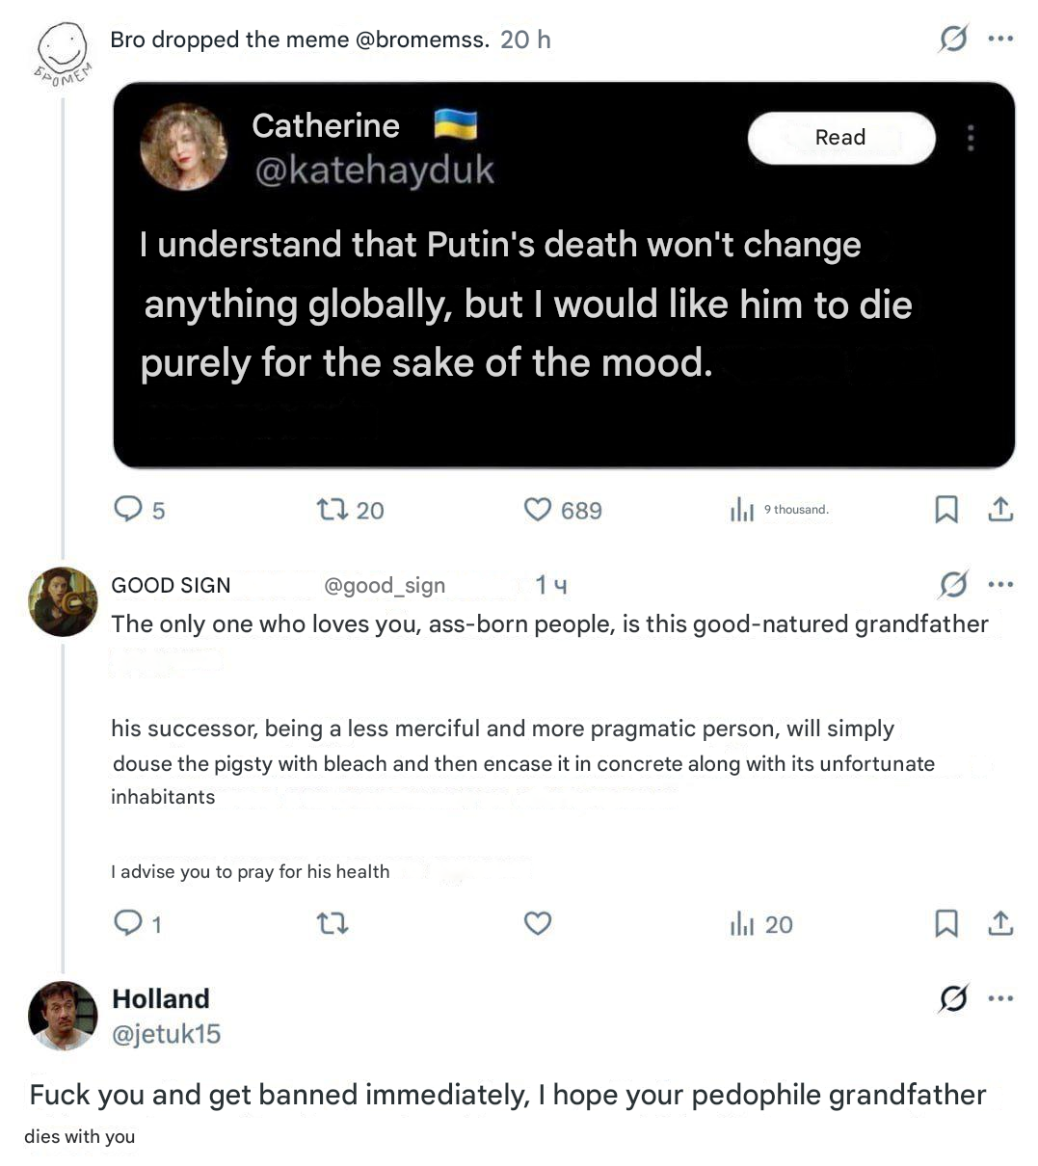This screenshot has width=1038, height=1166.
Task: Repost GOOD SIGN's comment
Action: (x=333, y=923)
